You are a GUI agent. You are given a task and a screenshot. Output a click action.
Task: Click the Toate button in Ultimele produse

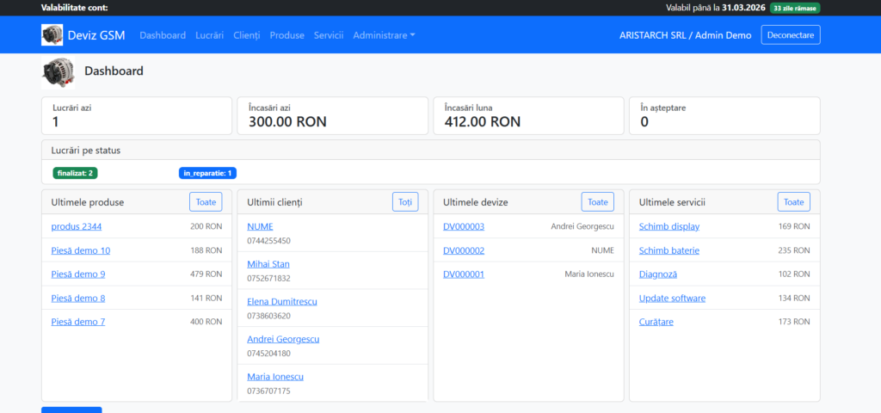click(x=206, y=202)
